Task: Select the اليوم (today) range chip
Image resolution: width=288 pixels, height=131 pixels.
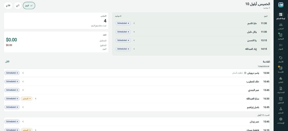Action: click(x=29, y=6)
